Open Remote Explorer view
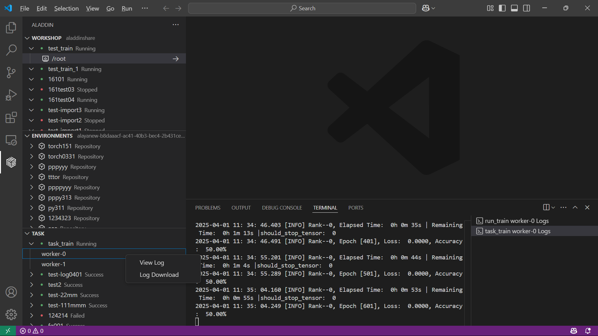Screen dimensions: 598x336 [x=11, y=140]
